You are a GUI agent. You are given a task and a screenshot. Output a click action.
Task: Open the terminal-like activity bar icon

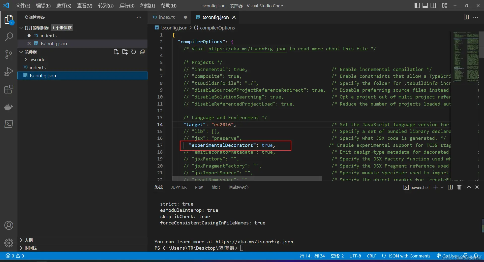click(9, 124)
